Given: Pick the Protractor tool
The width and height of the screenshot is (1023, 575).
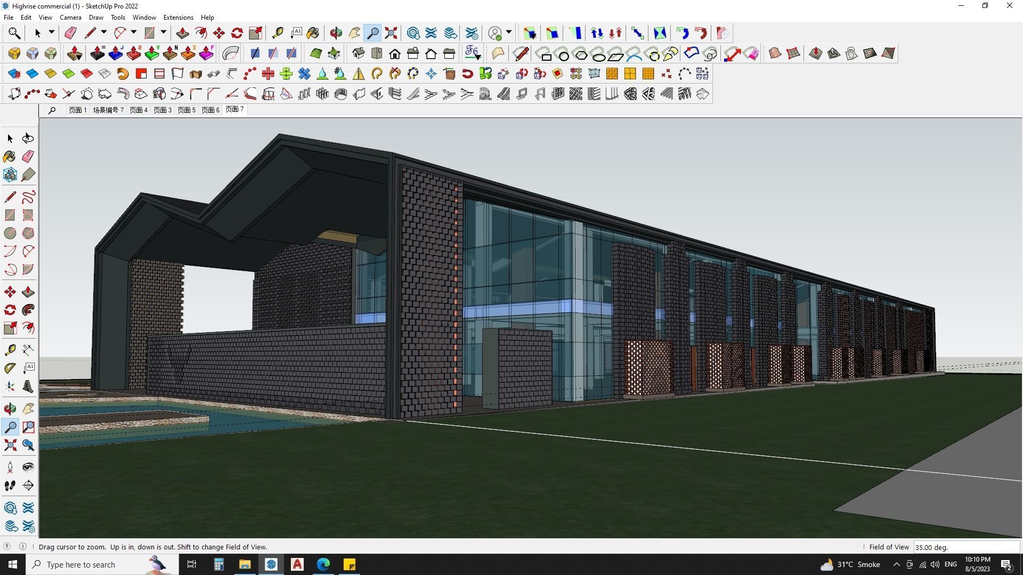Looking at the screenshot, I should (x=10, y=368).
